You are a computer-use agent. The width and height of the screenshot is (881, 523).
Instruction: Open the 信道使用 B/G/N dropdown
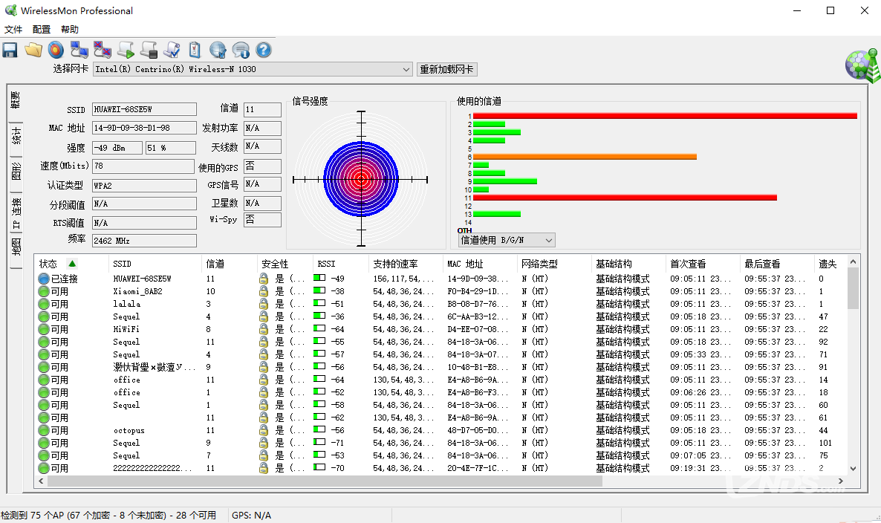tap(548, 241)
